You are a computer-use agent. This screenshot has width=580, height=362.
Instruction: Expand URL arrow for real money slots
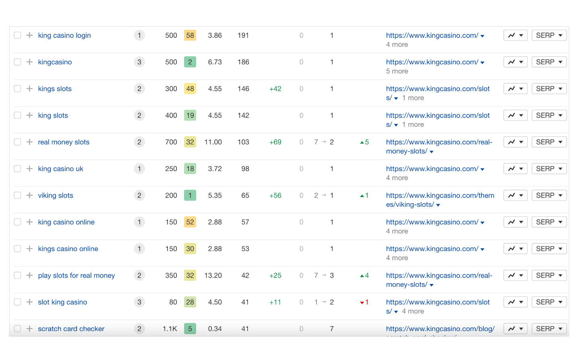tap(431, 152)
